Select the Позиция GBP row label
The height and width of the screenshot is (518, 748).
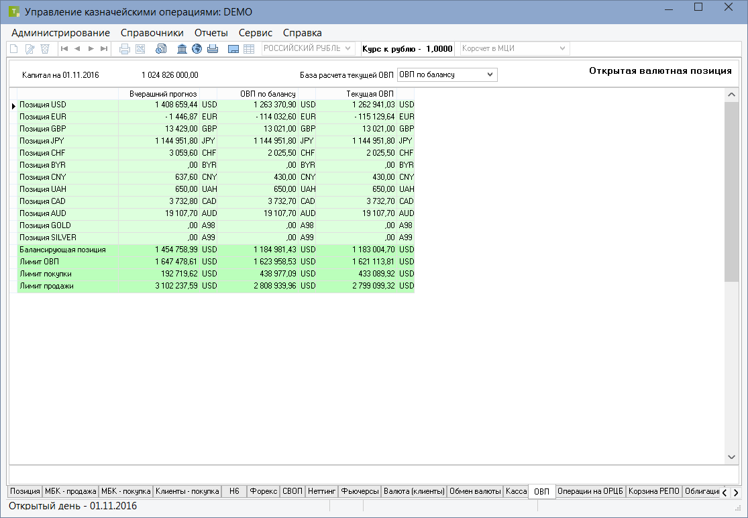click(x=43, y=129)
